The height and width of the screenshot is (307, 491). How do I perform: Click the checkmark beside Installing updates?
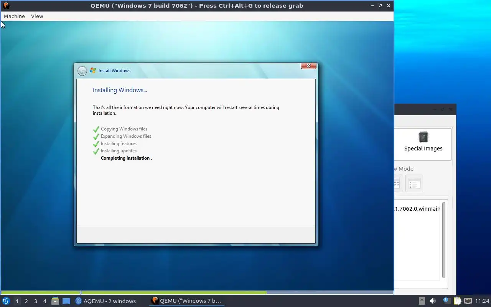click(x=96, y=151)
